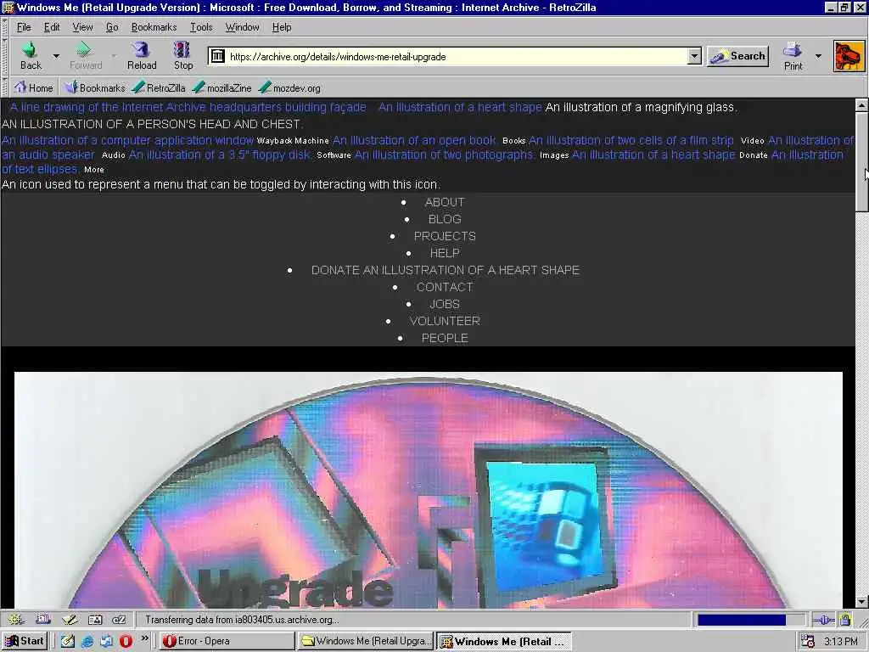Open the Window menu

[242, 27]
